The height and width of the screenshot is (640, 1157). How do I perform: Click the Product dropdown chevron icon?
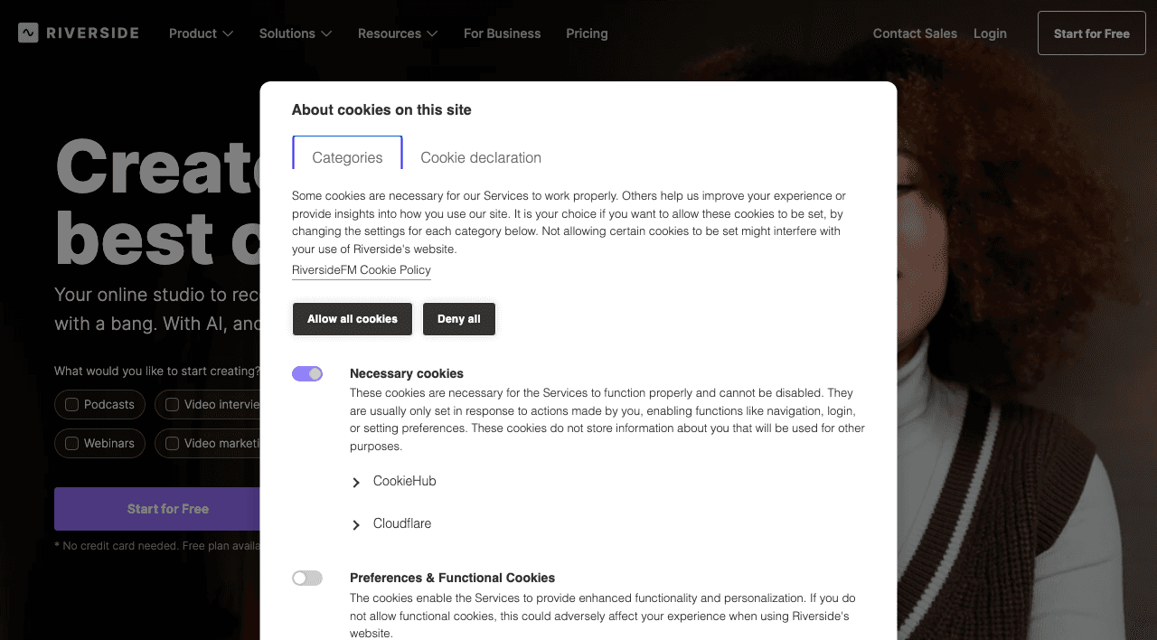tap(228, 33)
